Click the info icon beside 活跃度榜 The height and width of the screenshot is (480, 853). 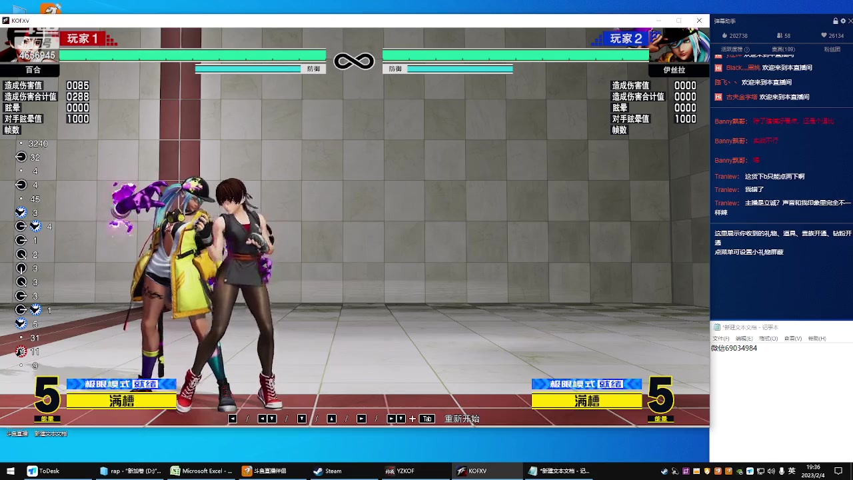coord(747,49)
